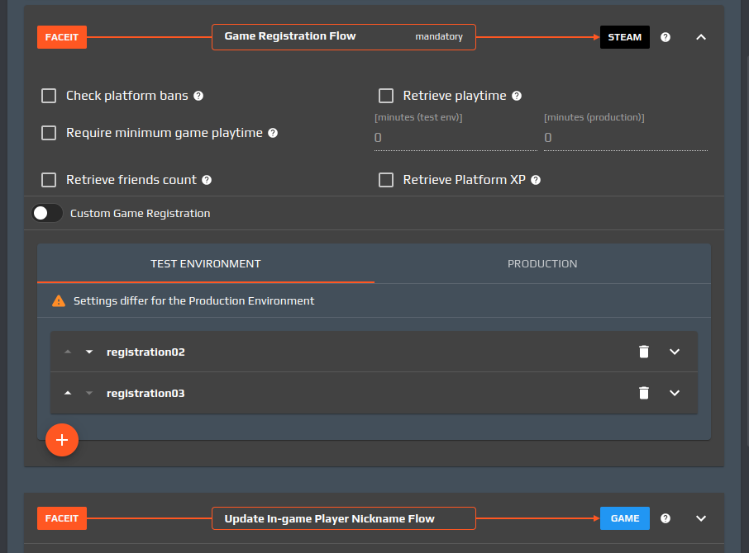Enable Check platform bans checkbox
The height and width of the screenshot is (553, 749).
[x=49, y=96]
